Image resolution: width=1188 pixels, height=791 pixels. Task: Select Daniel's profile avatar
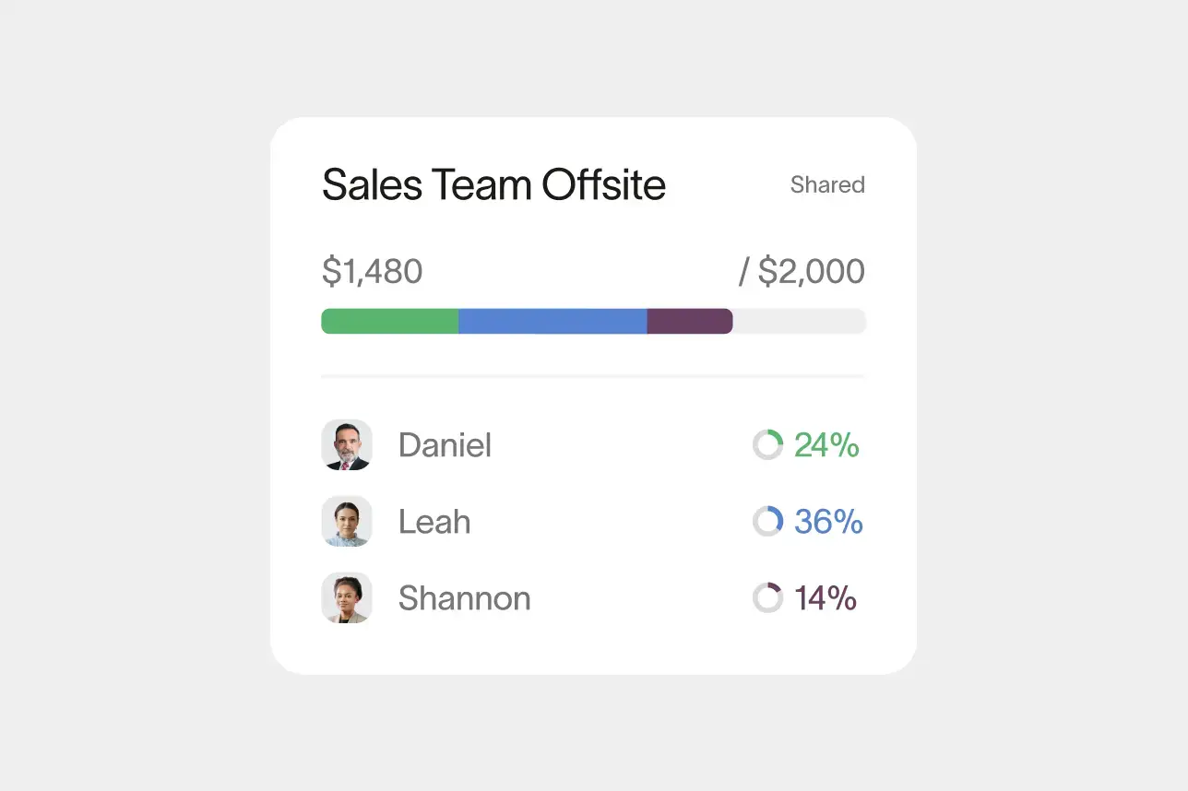coord(346,445)
